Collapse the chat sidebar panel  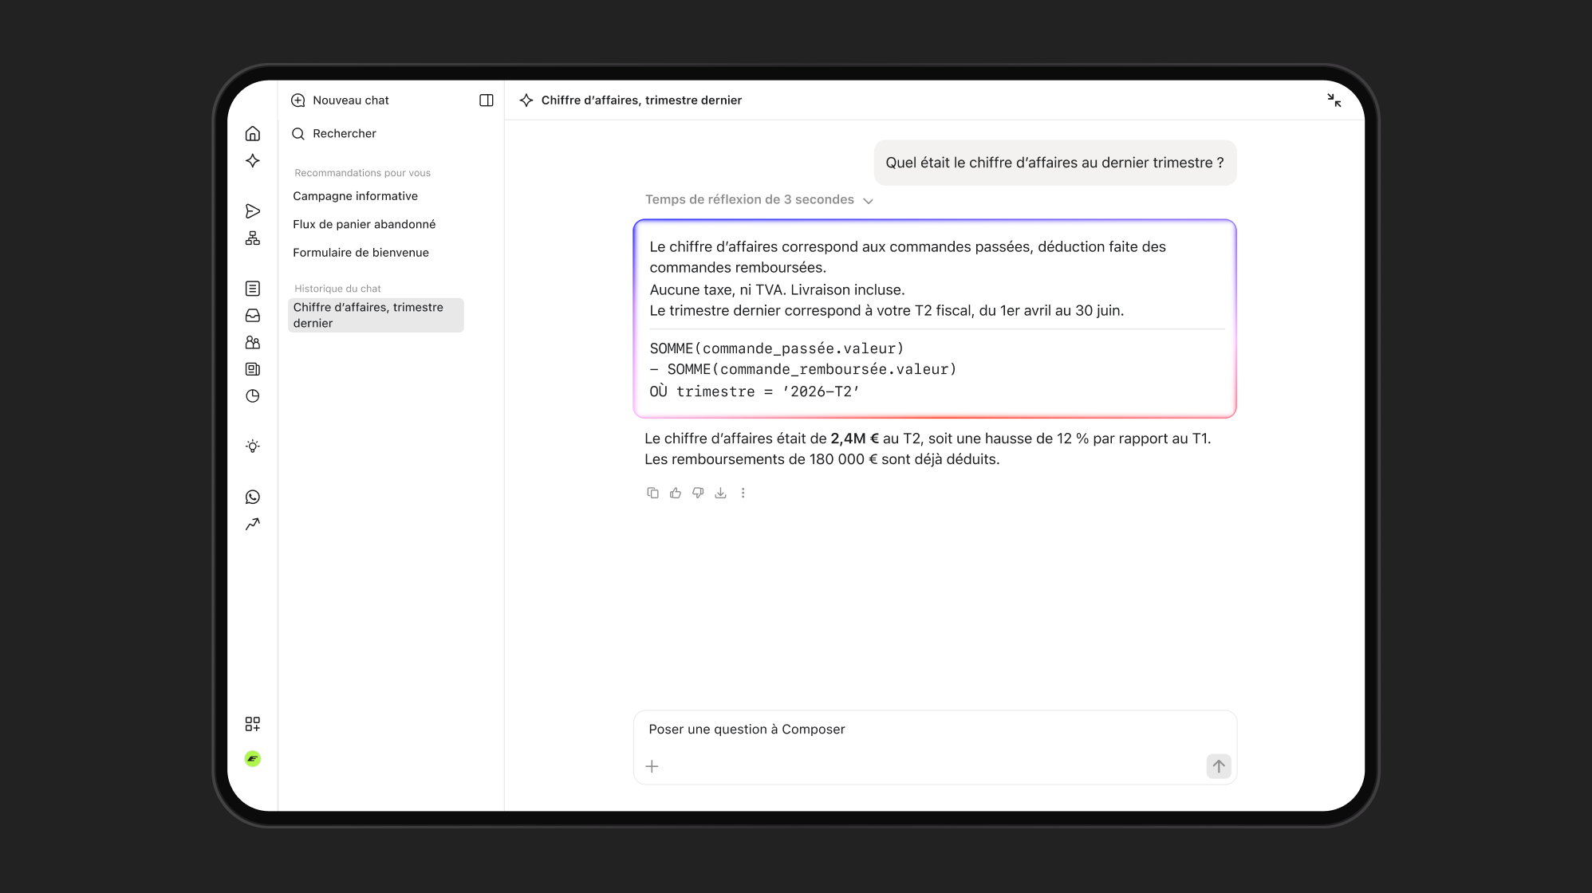tap(487, 100)
